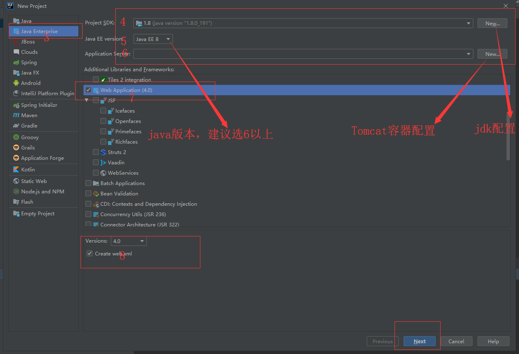Click Struts 2 framework icon
The height and width of the screenshot is (354, 519).
103,152
